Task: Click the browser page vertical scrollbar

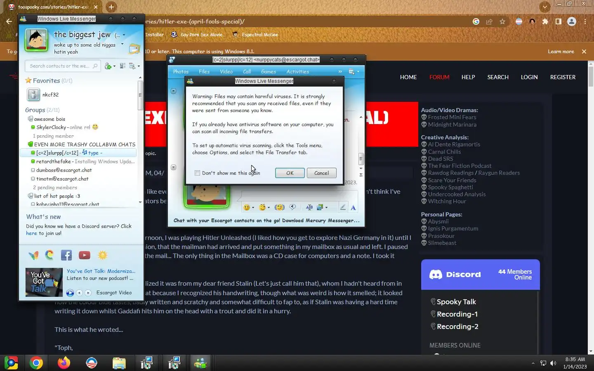Action: (591, 76)
